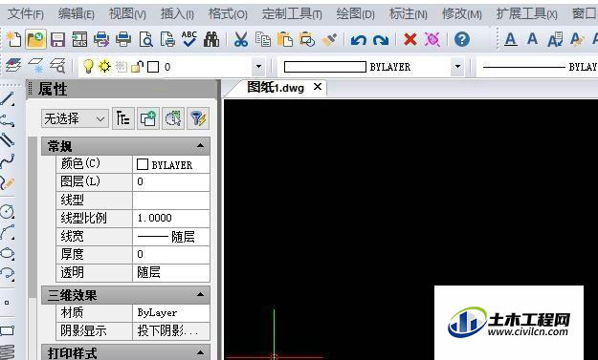Click the pink Purge icon

[432, 39]
